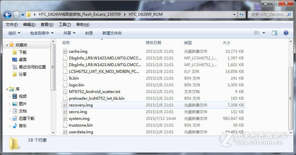296x155 pixels.
Task: Select the recovery.img file icon
Action: [x=65, y=105]
